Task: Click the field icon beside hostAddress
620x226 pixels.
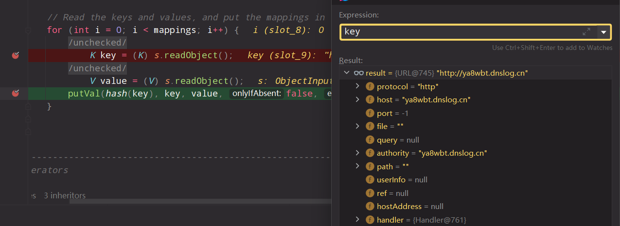Action: coord(370,206)
